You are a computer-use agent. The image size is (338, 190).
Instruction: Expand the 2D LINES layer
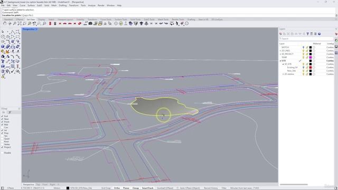(x=280, y=51)
